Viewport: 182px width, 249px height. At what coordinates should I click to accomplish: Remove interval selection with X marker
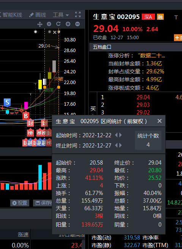[55, 32]
